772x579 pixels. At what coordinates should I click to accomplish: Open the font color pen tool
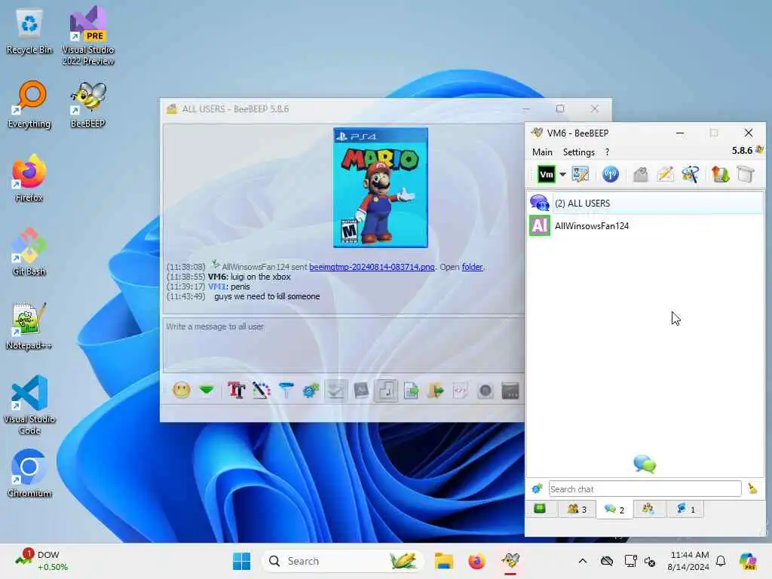[262, 391]
